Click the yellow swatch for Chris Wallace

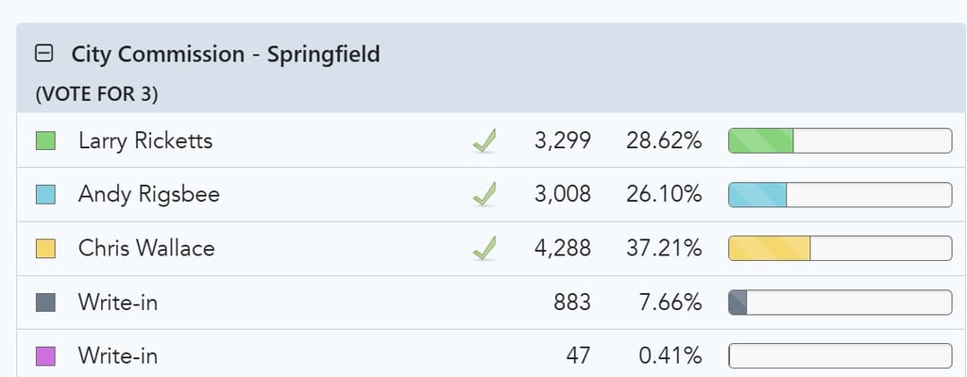(x=45, y=248)
